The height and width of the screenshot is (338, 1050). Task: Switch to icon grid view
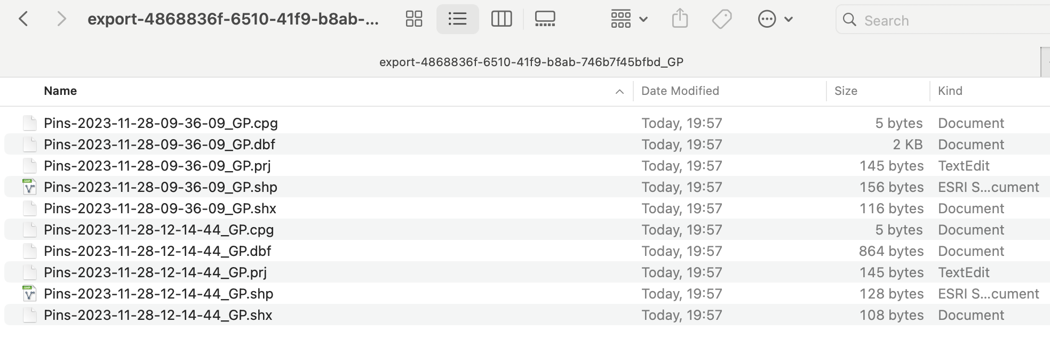coord(414,19)
